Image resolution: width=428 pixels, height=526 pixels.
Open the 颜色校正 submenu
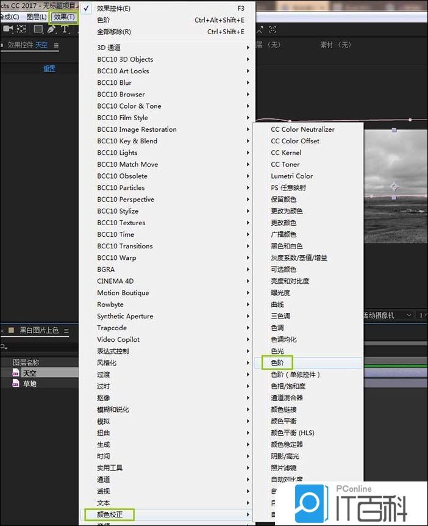[166, 514]
